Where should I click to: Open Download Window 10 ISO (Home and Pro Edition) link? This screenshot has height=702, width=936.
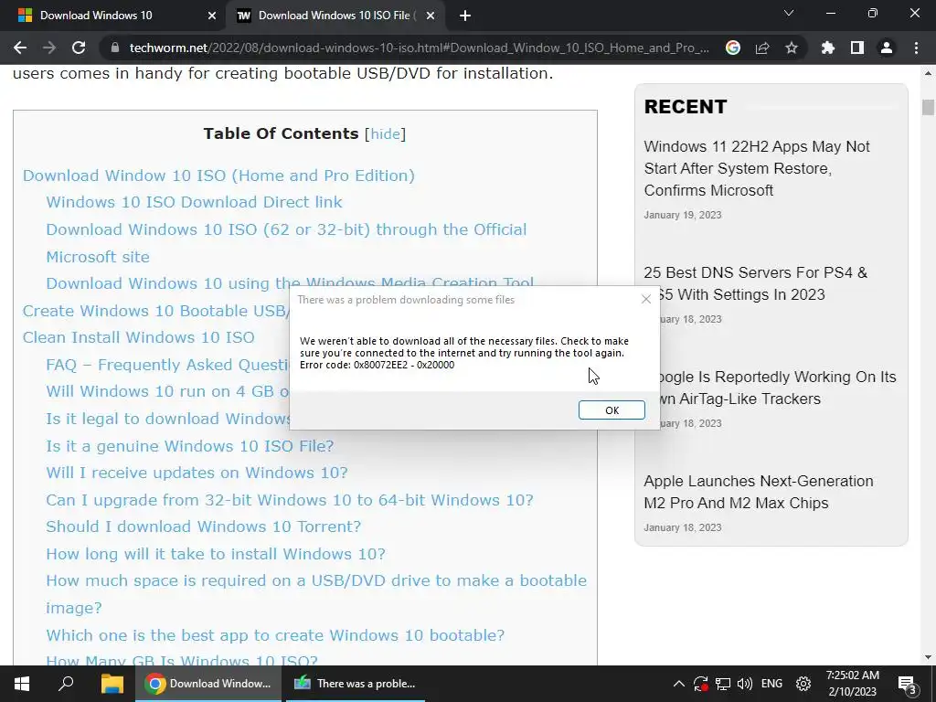(x=218, y=175)
